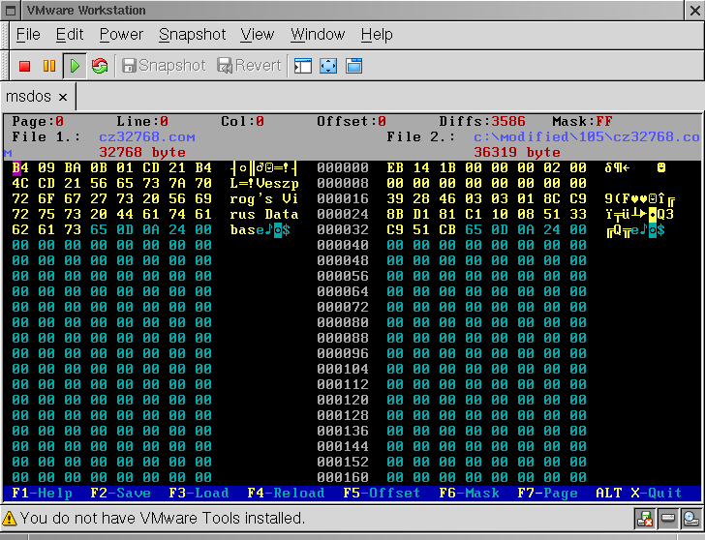705x540 pixels.
Task: Open the Help menu
Action: 377,35
